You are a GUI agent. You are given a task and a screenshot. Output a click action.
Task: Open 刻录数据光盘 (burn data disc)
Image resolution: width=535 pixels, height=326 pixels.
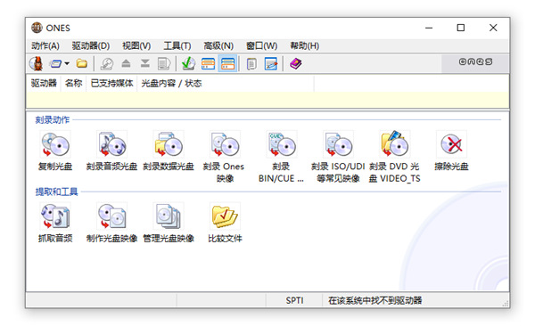(169, 151)
